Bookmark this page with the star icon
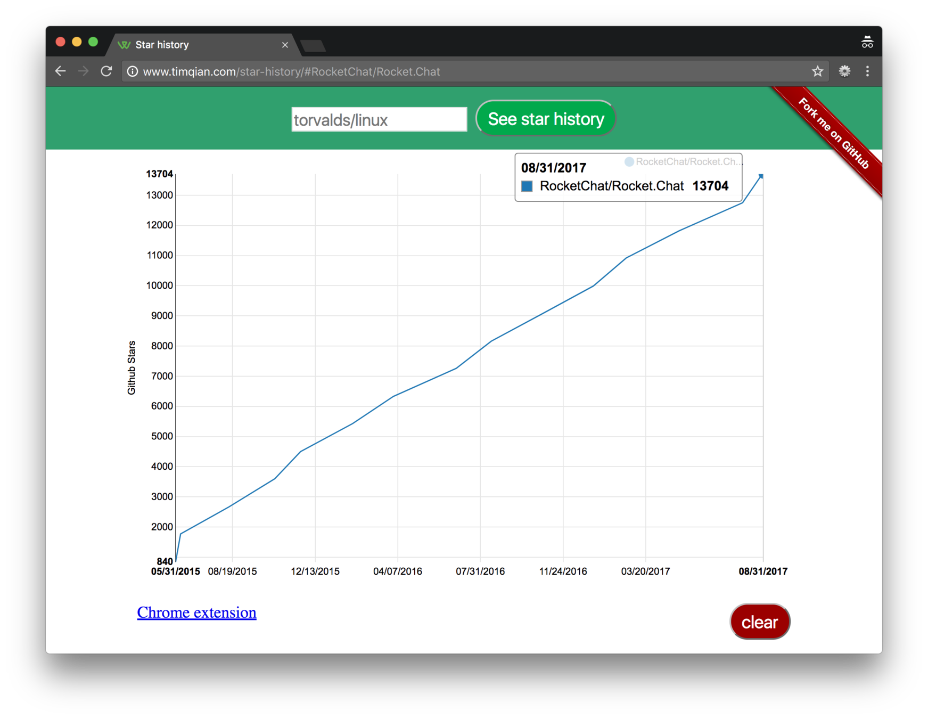The height and width of the screenshot is (719, 928). click(x=817, y=71)
